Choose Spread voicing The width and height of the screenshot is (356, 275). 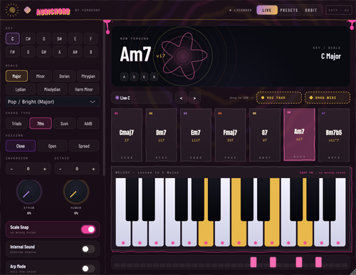pyautogui.click(x=84, y=146)
